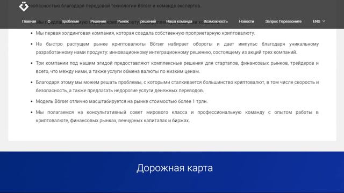Click text 'Мы полагаемся на консультативный совет'
The width and height of the screenshot is (344, 193).
(x=89, y=113)
